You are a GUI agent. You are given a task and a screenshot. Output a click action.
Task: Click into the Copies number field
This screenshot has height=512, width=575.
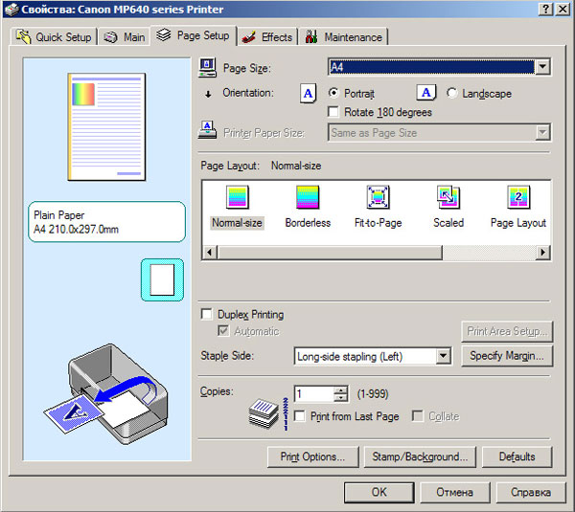click(314, 394)
